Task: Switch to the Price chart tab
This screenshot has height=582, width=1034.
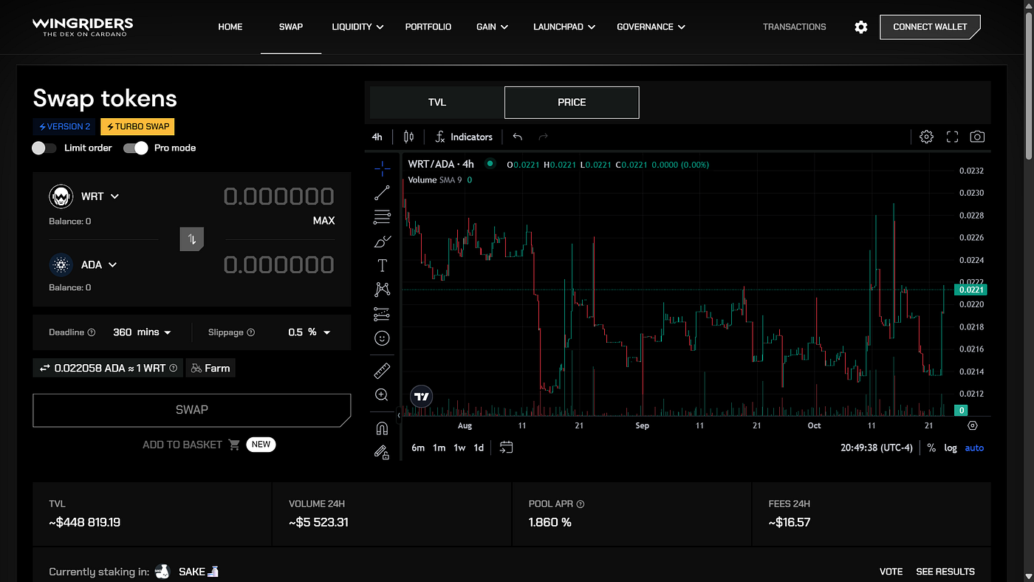Action: (572, 103)
